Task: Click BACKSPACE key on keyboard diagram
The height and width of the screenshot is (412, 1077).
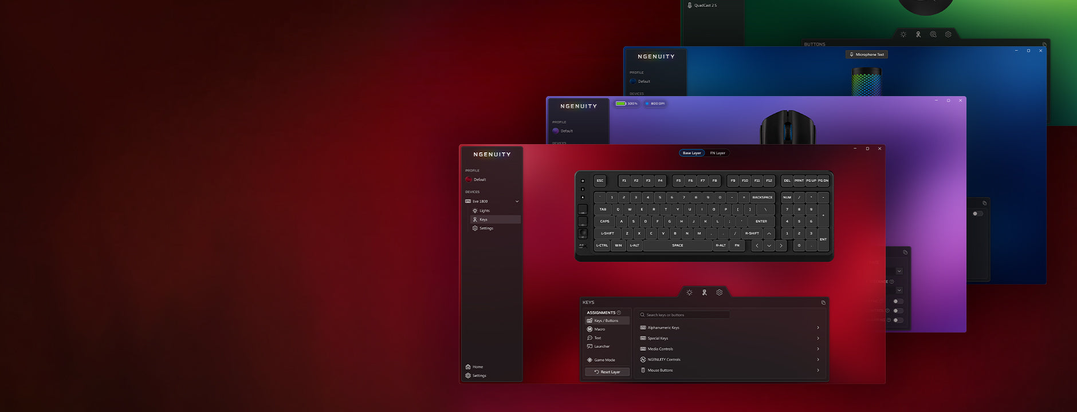Action: click(x=762, y=197)
